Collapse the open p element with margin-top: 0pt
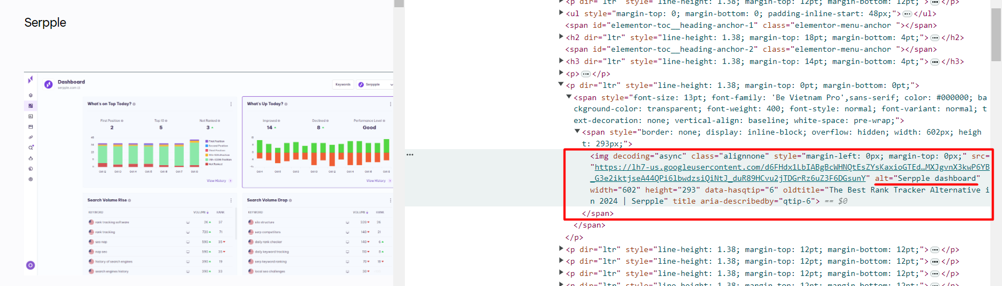This screenshot has width=1002, height=286. pyautogui.click(x=561, y=85)
